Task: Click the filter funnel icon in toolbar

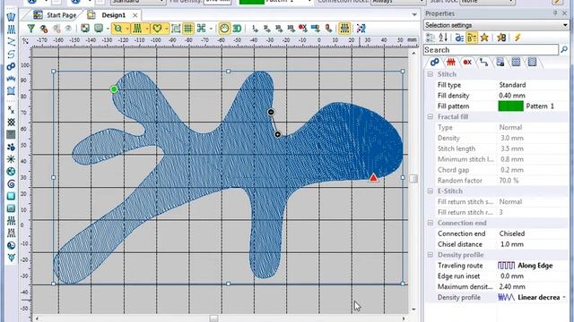Action: click(31, 28)
